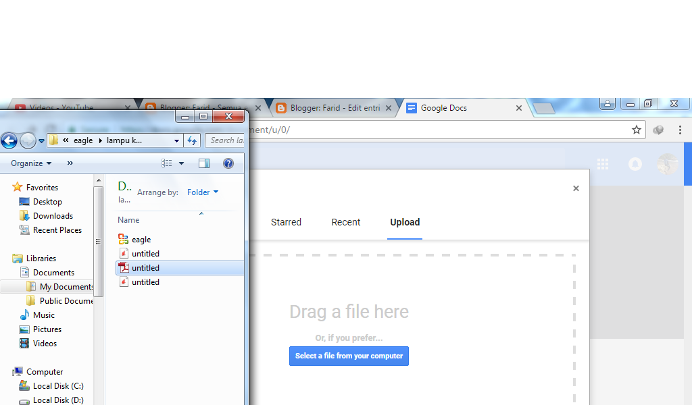Switch to Starred tab in picker
692x405 pixels.
point(286,222)
